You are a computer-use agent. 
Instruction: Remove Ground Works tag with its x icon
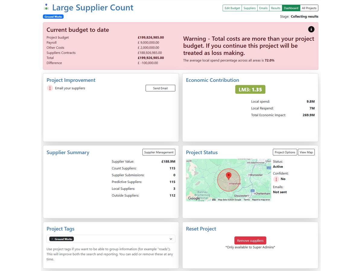pos(52,239)
